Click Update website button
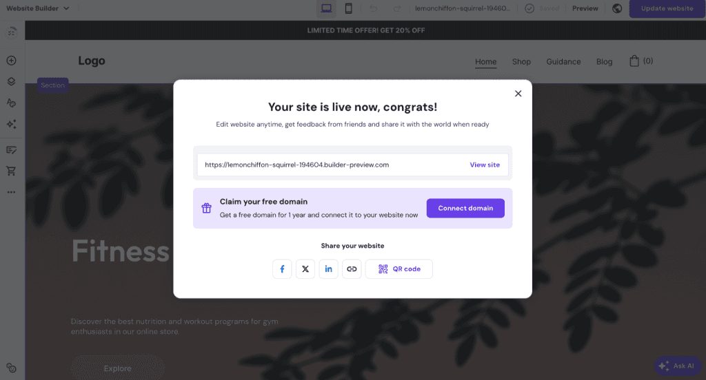This screenshot has width=706, height=380. pos(667,8)
